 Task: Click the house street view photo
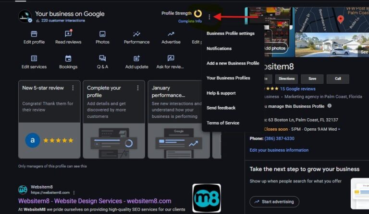[x=332, y=45]
